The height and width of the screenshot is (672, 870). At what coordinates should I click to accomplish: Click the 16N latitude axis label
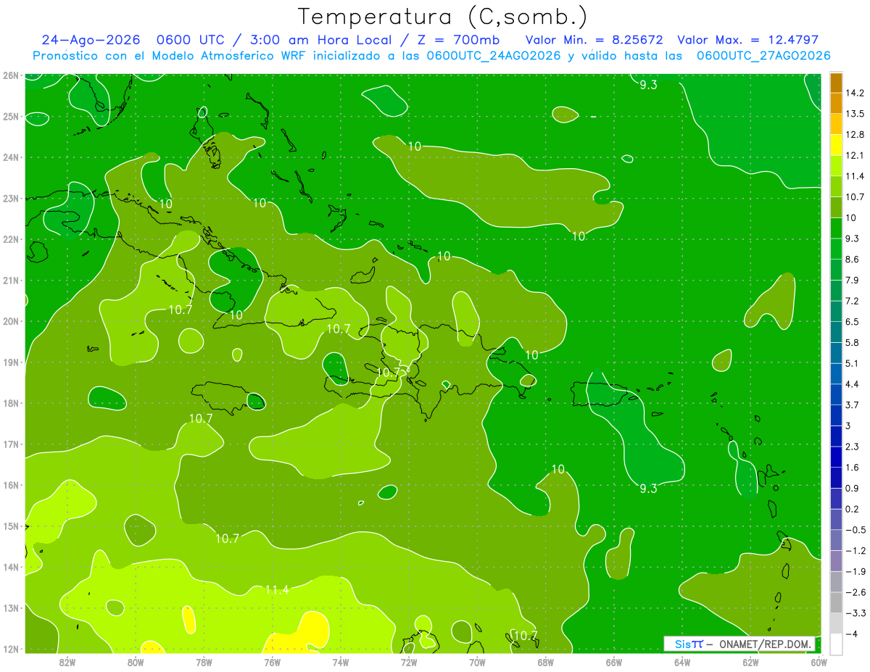pos(10,485)
